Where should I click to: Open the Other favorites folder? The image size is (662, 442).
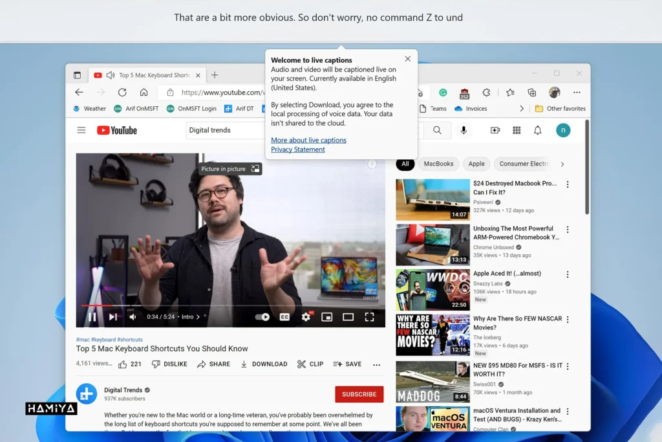pos(561,109)
